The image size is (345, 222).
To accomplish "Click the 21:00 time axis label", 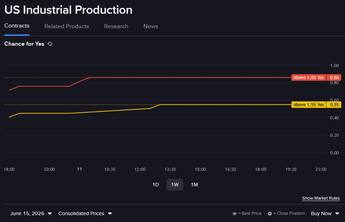I will pyautogui.click(x=321, y=169).
